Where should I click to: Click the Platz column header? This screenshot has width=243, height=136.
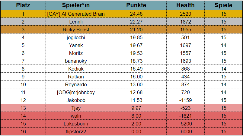coord(23,5)
